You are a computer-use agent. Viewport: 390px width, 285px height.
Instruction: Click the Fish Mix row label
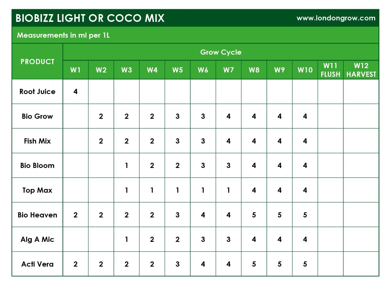[37, 141]
